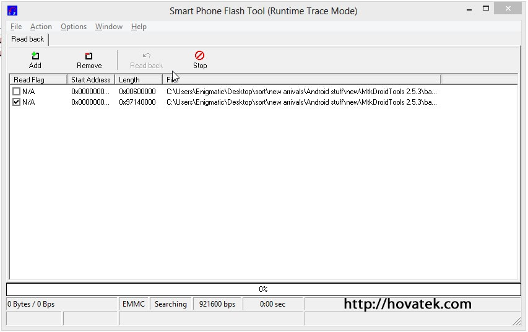528x332 pixels.
Task: Open the Help menu
Action: tap(139, 27)
